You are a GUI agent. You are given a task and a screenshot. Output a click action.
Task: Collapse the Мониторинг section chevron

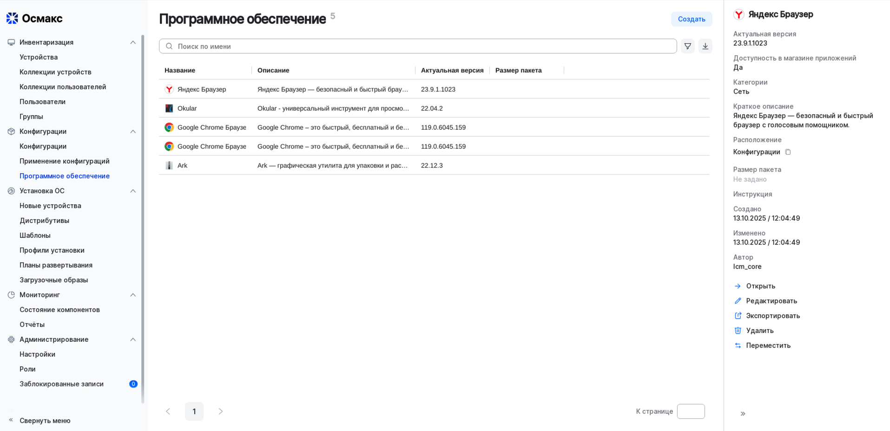pos(133,294)
